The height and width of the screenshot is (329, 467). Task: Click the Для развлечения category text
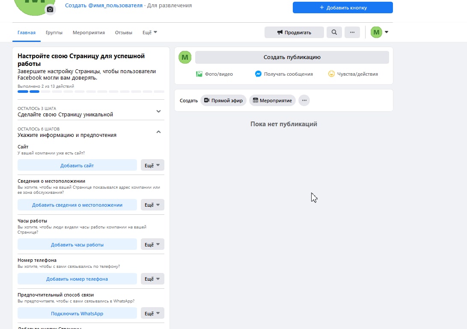[x=170, y=6]
